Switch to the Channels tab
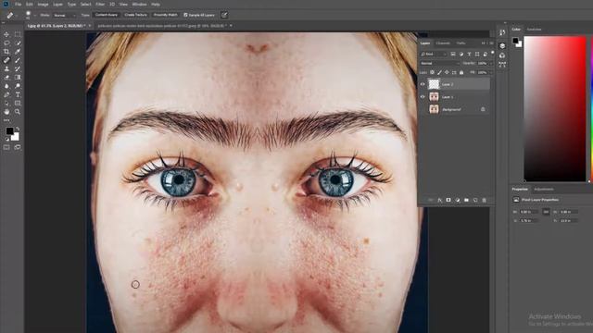The height and width of the screenshot is (333, 593). point(443,43)
